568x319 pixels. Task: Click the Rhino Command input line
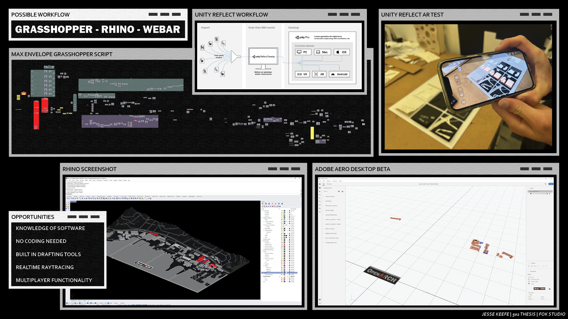pyautogui.click(x=183, y=194)
